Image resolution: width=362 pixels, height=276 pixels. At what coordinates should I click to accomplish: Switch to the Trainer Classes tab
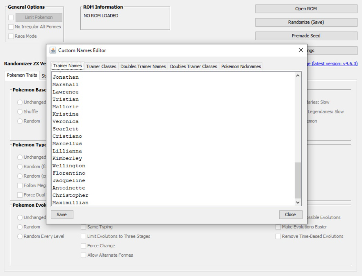point(102,66)
